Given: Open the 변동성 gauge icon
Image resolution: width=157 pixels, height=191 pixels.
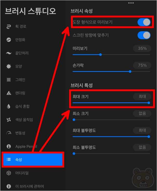Looking at the screenshot, I should [x=9, y=133].
